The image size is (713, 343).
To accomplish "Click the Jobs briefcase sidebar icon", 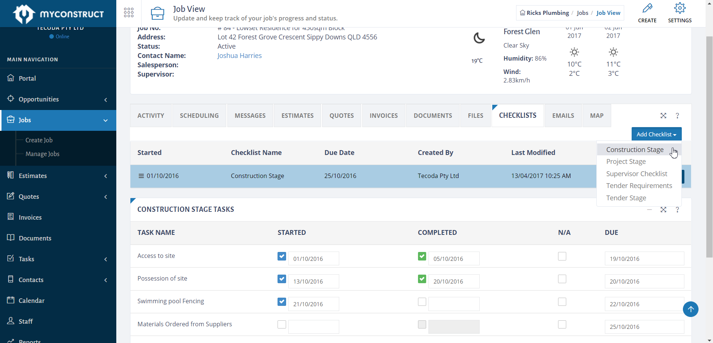I will pos(11,120).
